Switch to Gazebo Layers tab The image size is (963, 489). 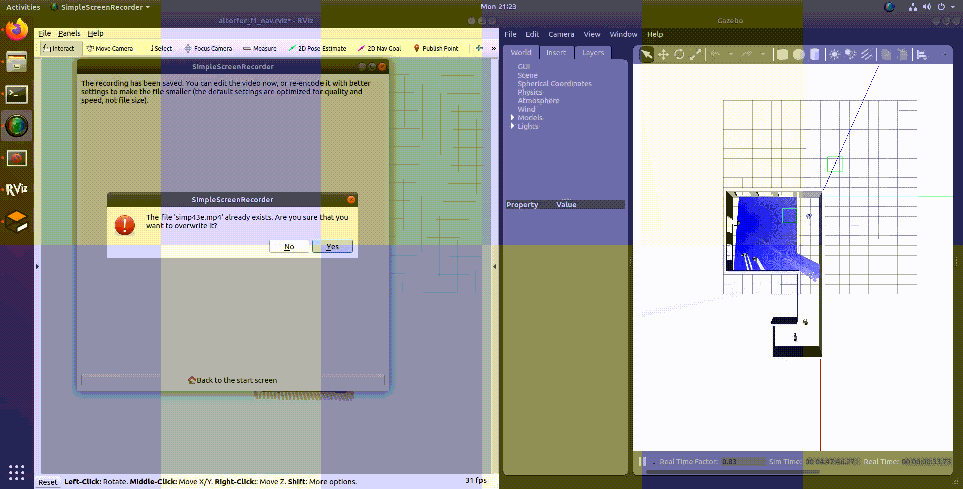593,53
